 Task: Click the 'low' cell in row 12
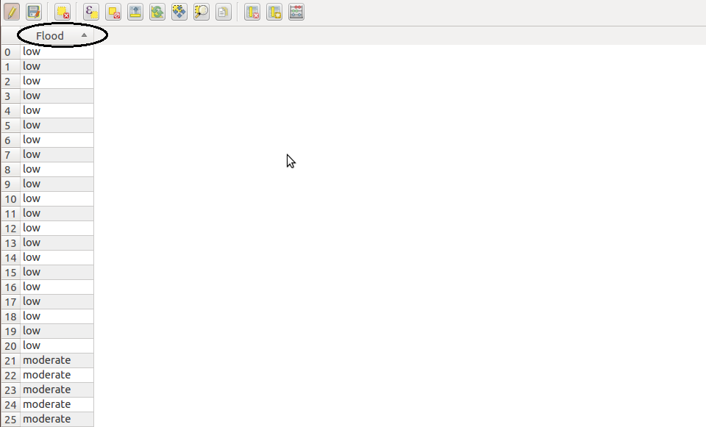[57, 228]
